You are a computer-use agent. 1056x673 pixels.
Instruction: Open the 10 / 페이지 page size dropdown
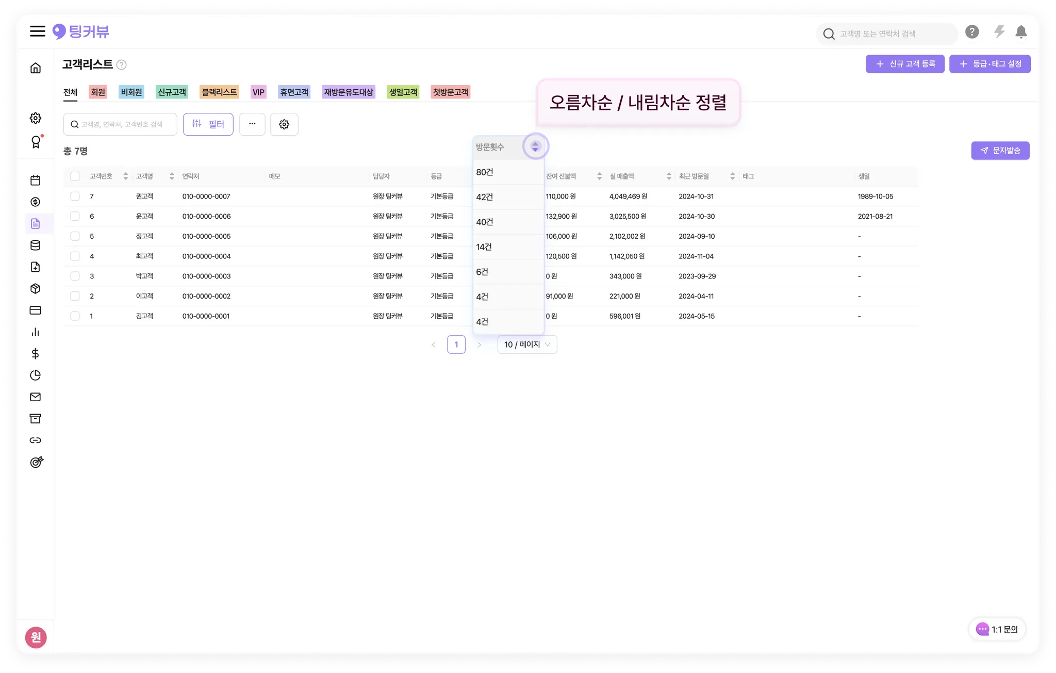527,344
